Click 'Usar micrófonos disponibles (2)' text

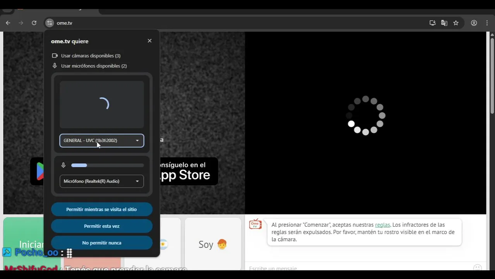pos(94,66)
